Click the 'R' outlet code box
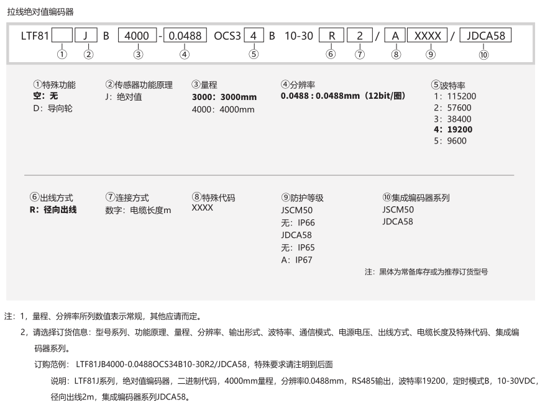The image size is (545, 410). (x=332, y=35)
